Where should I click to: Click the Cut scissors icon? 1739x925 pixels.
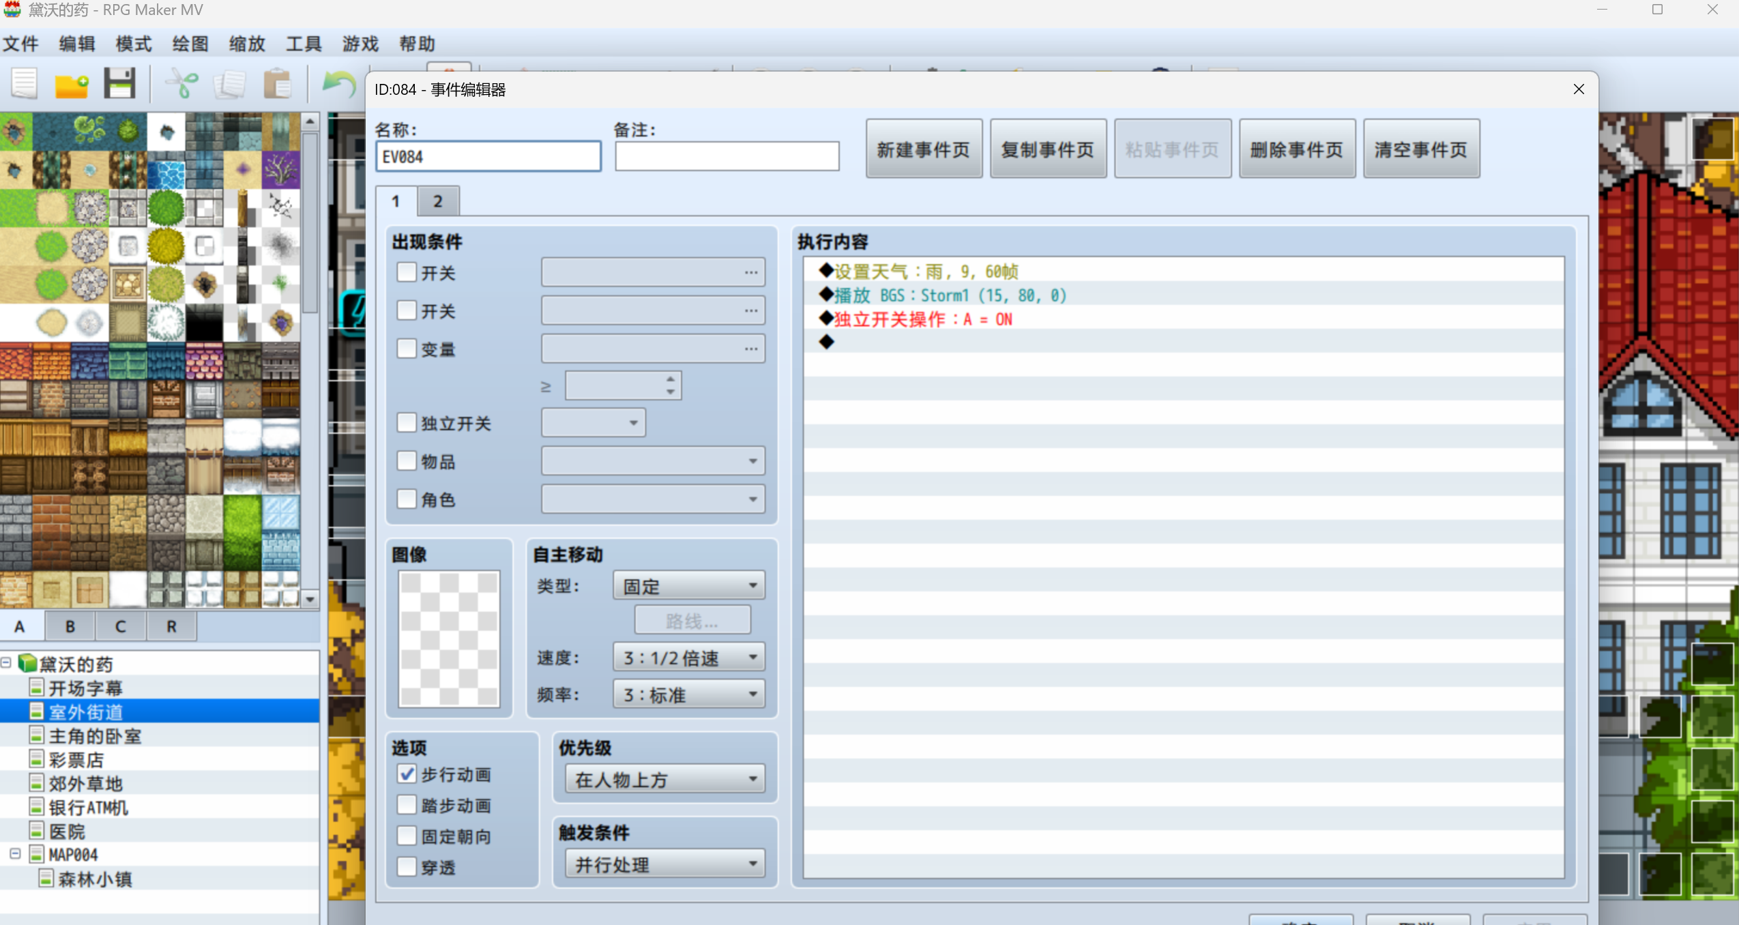pos(181,85)
